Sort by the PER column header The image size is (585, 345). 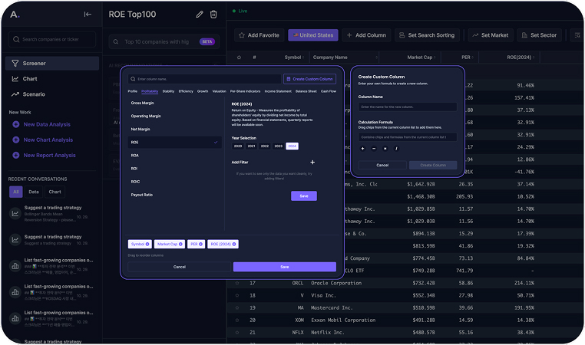[x=468, y=58]
